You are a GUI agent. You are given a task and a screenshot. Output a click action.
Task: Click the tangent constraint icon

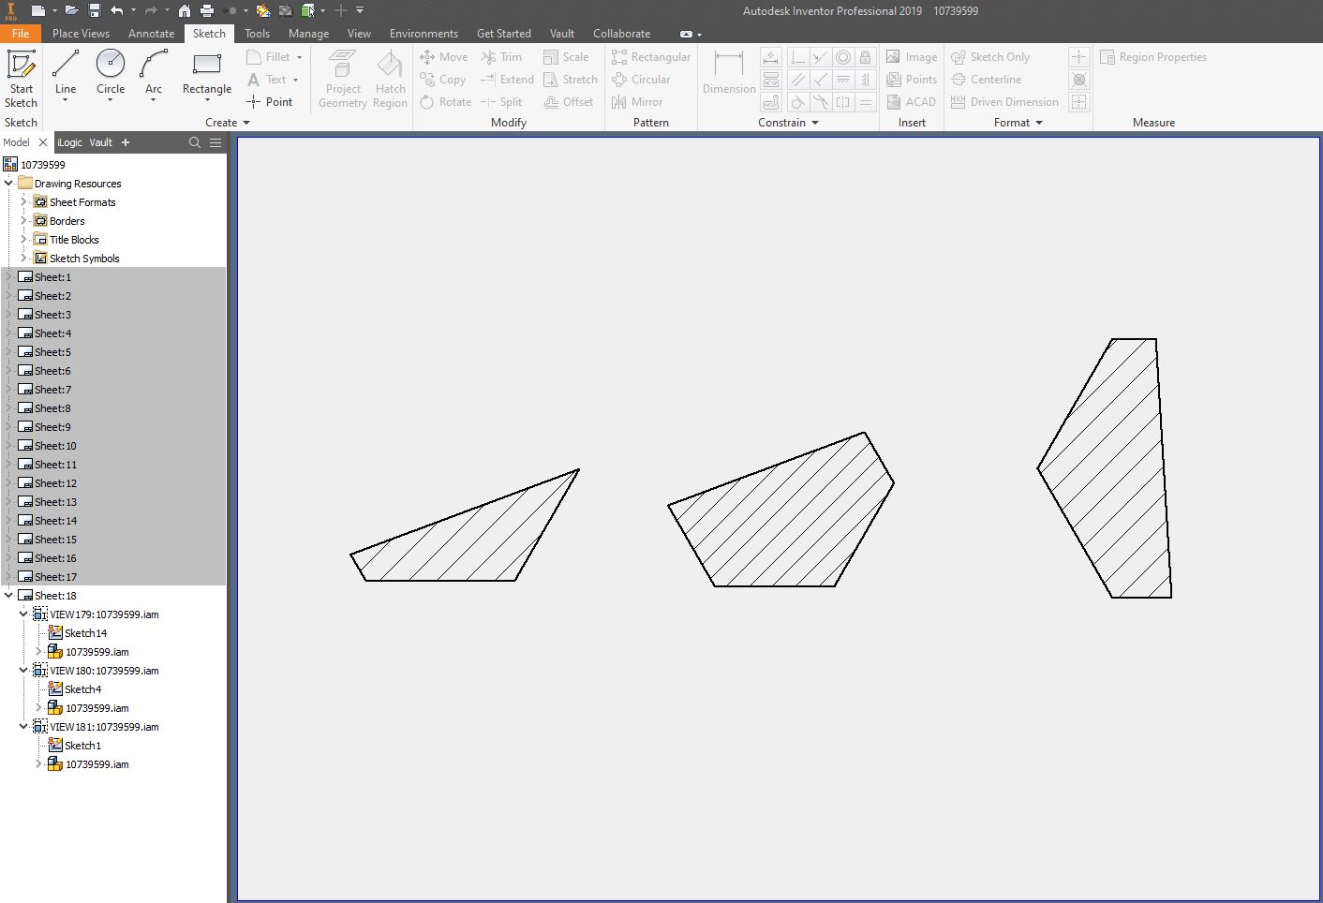pyautogui.click(x=797, y=102)
